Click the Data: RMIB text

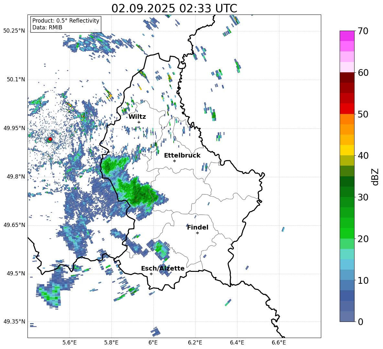[47, 27]
